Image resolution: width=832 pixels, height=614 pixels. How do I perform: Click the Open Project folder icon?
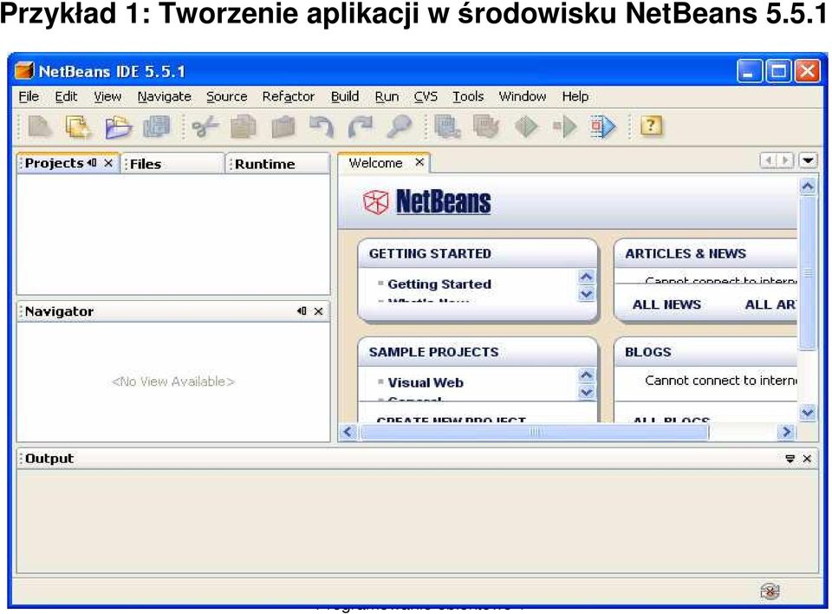point(118,127)
